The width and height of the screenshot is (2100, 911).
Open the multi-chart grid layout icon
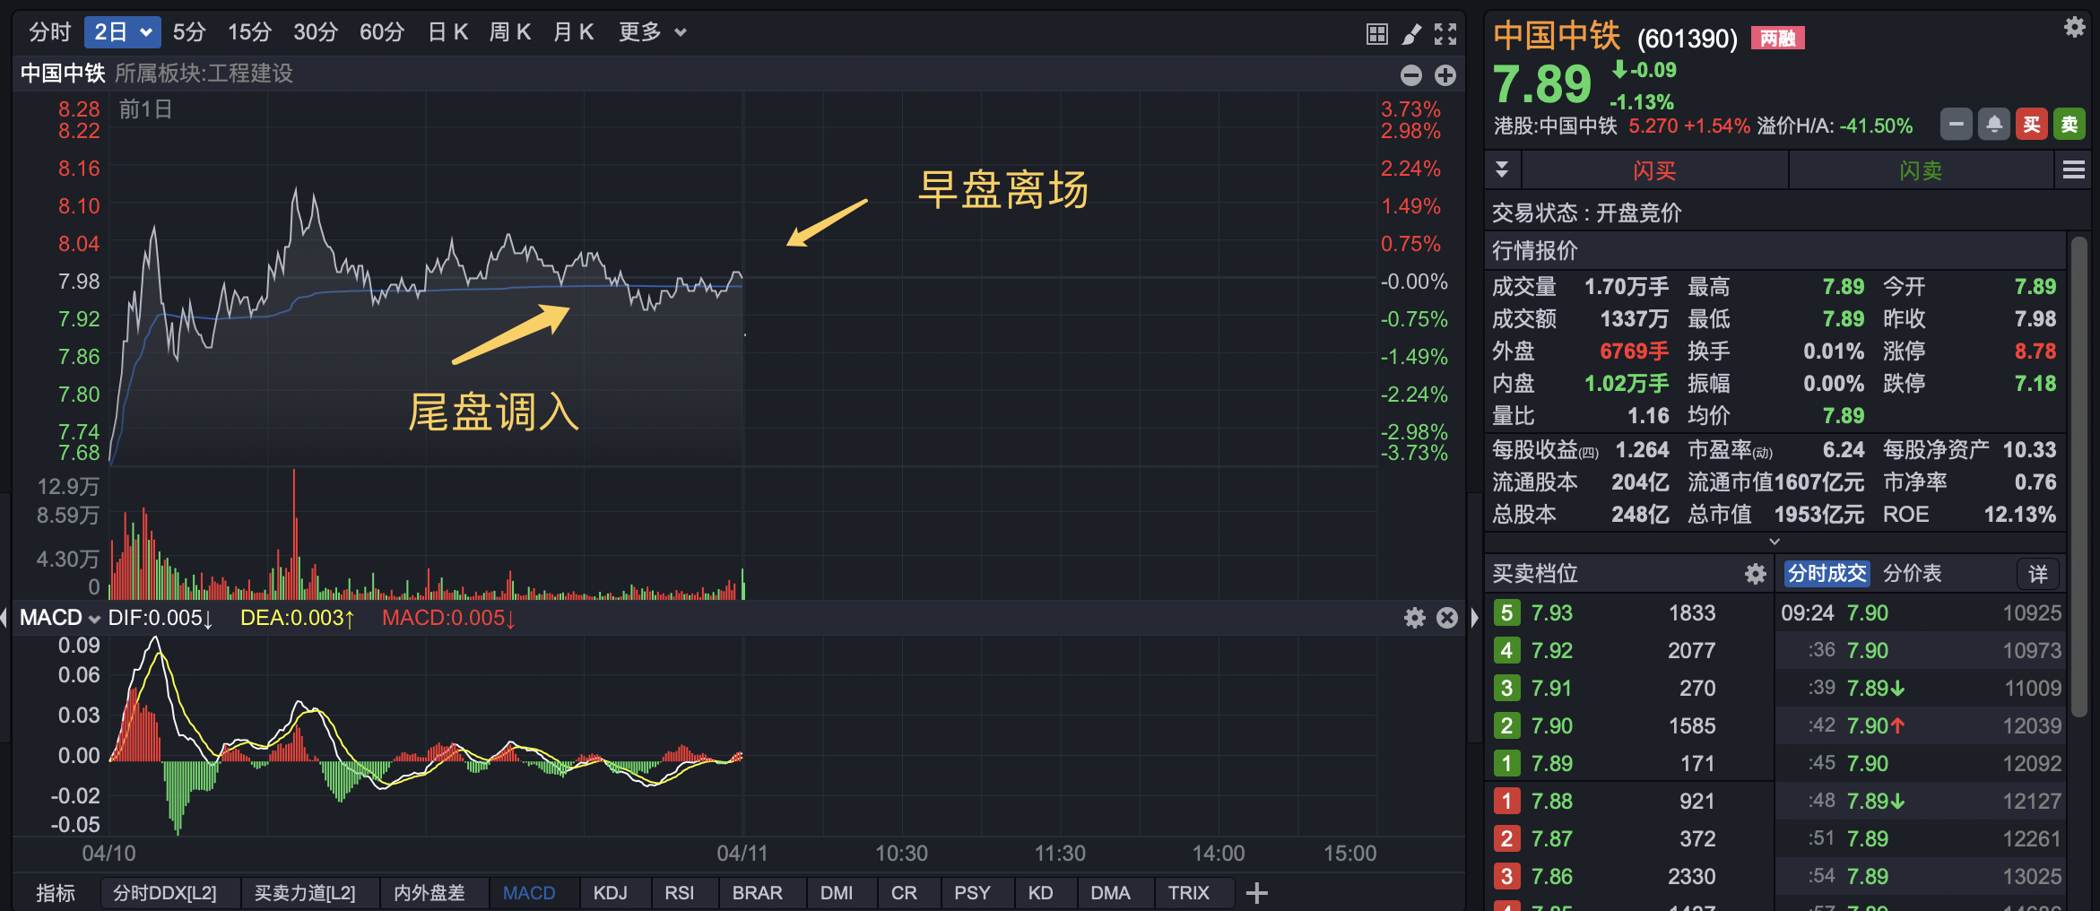point(1376,34)
